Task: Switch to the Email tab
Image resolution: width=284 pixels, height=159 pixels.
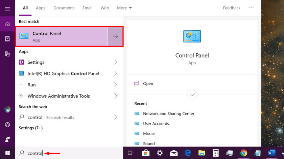Action: (x=87, y=8)
